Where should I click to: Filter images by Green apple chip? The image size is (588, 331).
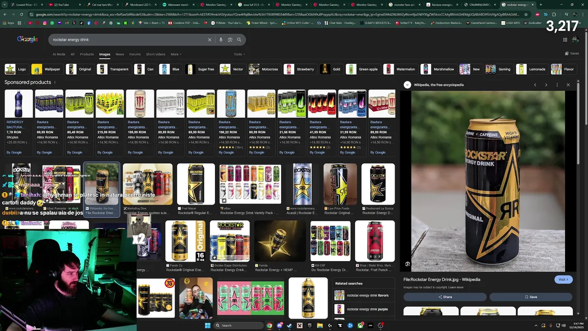(363, 69)
